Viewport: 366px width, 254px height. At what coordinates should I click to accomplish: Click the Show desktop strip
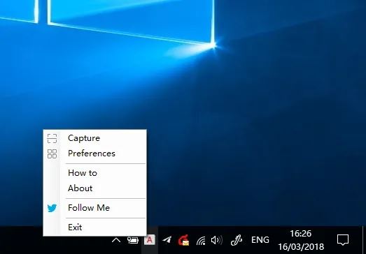364,240
